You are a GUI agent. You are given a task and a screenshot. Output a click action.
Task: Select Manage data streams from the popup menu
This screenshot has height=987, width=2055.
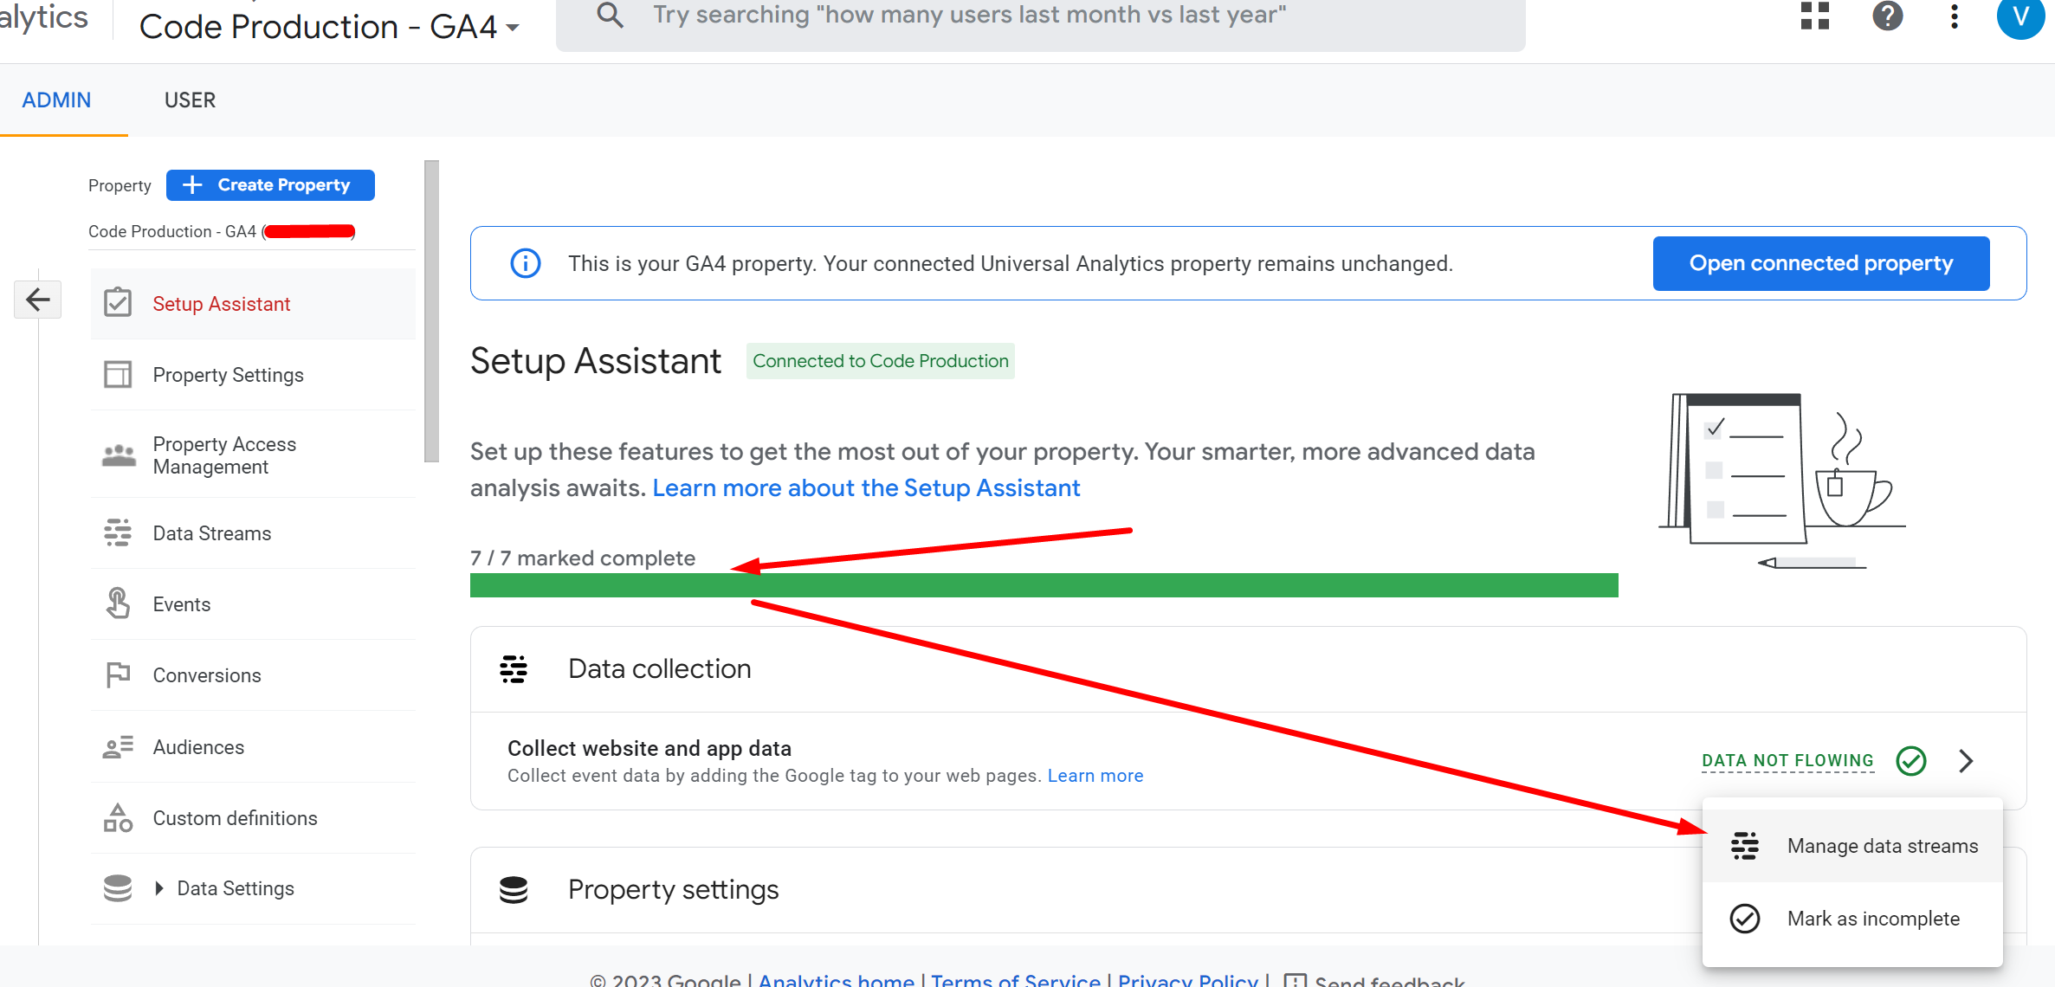[x=1852, y=846]
